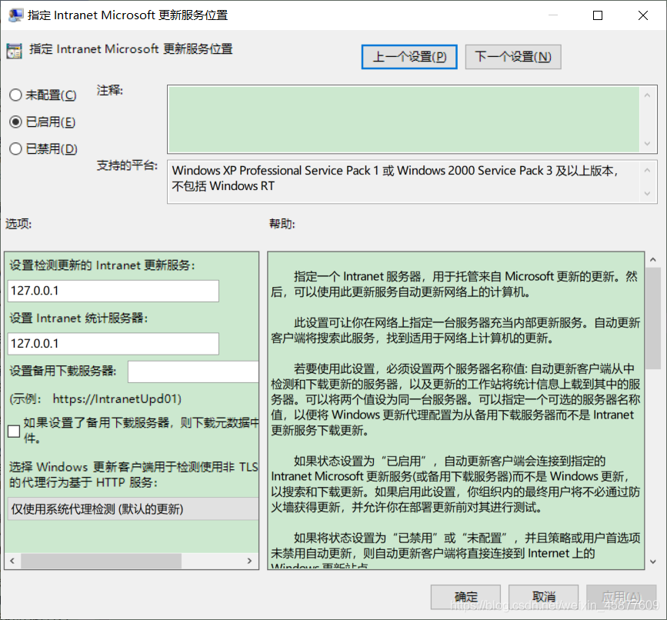Click the empty 备用下载服务器 input field

click(192, 372)
